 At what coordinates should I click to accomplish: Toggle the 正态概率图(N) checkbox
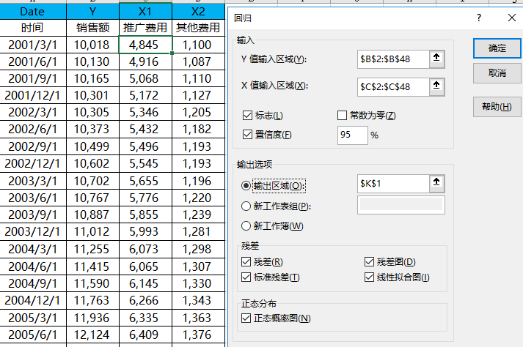(246, 318)
